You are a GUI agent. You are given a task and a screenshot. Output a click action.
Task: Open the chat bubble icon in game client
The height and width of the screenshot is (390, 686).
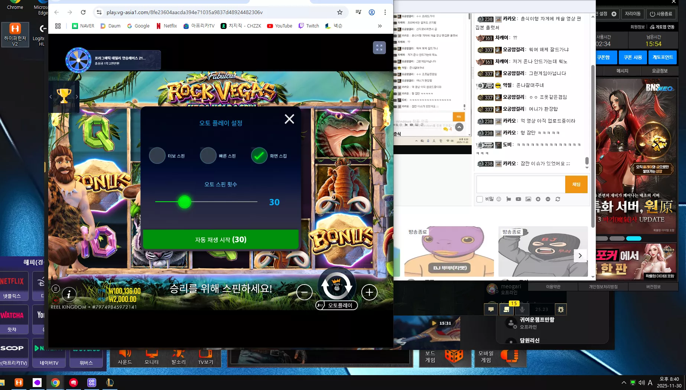(x=491, y=309)
